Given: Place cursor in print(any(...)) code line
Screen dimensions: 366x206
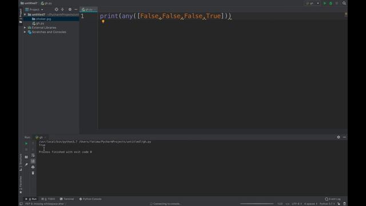Looking at the screenshot, I should click(165, 16).
